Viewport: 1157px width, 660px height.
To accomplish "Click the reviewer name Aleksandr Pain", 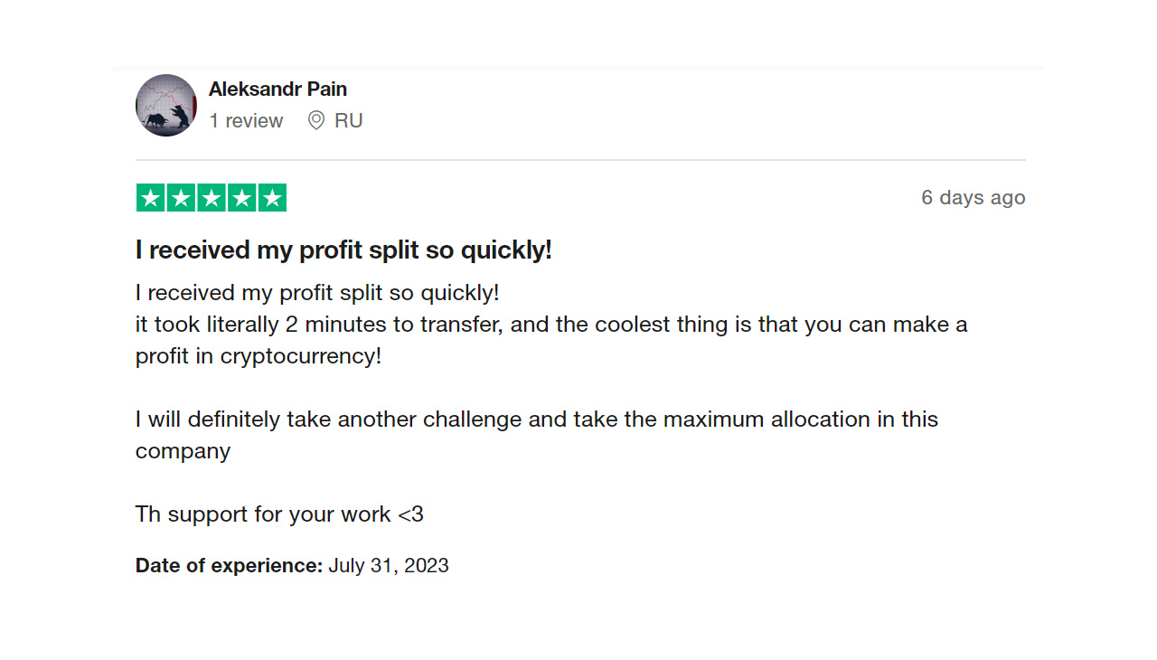I will (277, 89).
